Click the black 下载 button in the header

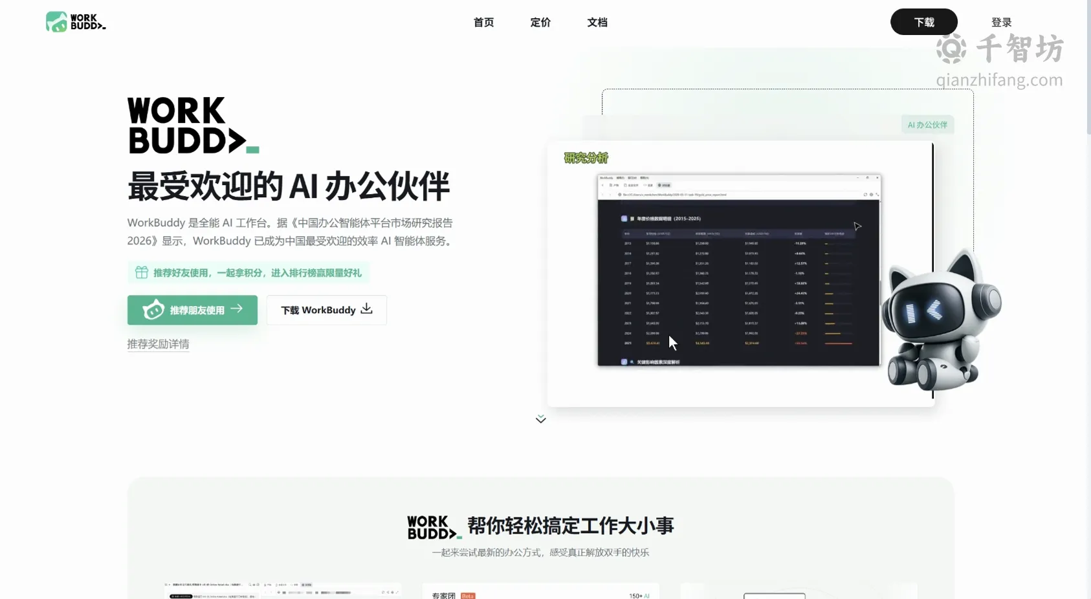click(924, 22)
